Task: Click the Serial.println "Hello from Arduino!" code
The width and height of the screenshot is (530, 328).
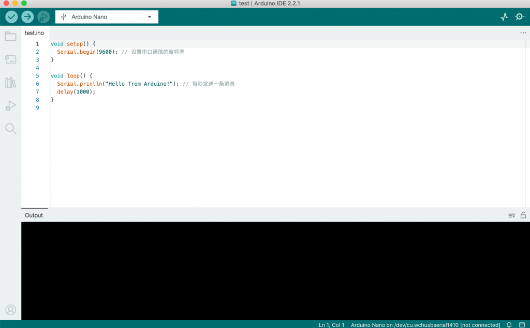Action: pyautogui.click(x=118, y=84)
